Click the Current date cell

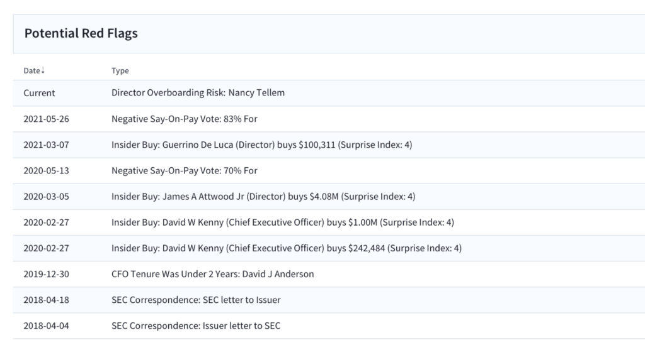[39, 93]
